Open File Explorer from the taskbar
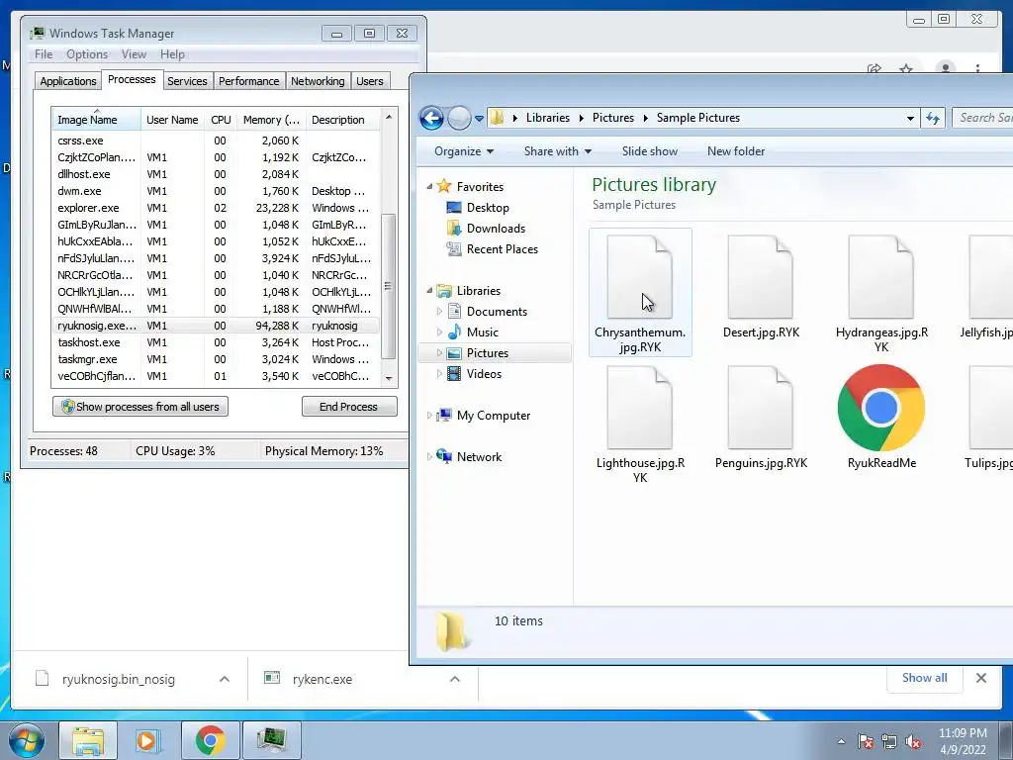The image size is (1013, 760). (88, 740)
